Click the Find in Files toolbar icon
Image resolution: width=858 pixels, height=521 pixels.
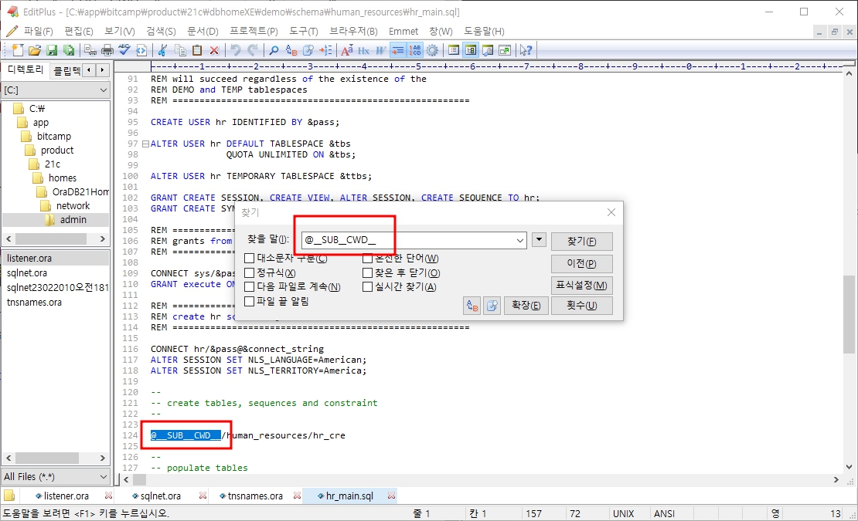tap(308, 50)
